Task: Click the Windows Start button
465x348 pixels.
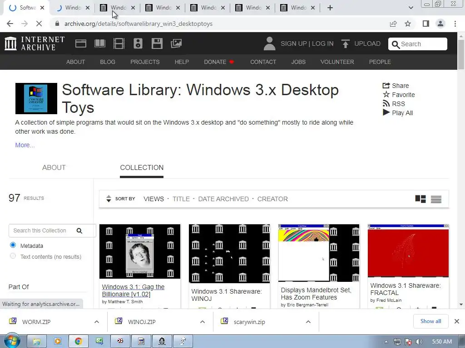Action: (x=12, y=341)
